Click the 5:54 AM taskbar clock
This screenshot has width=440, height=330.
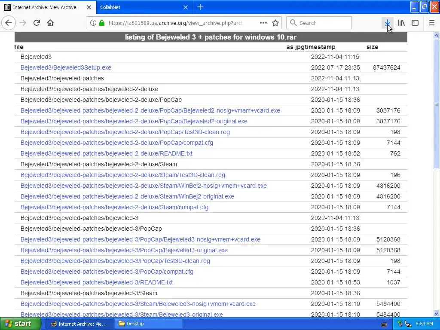[x=424, y=324]
